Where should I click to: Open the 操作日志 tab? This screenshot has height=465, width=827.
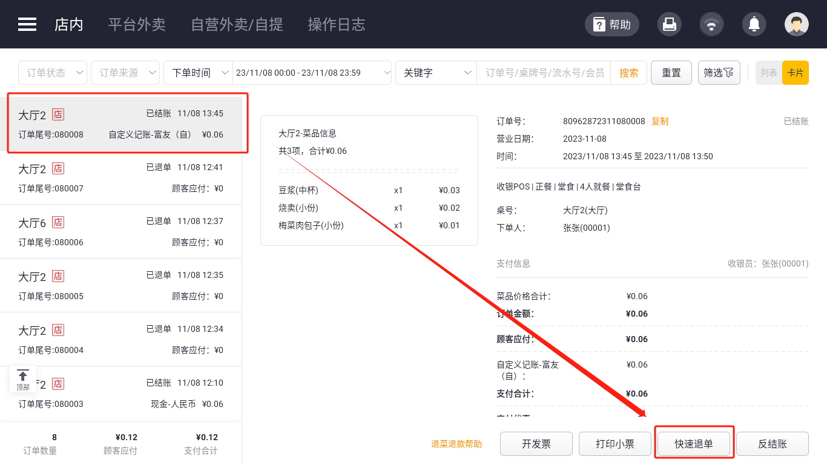click(x=337, y=24)
